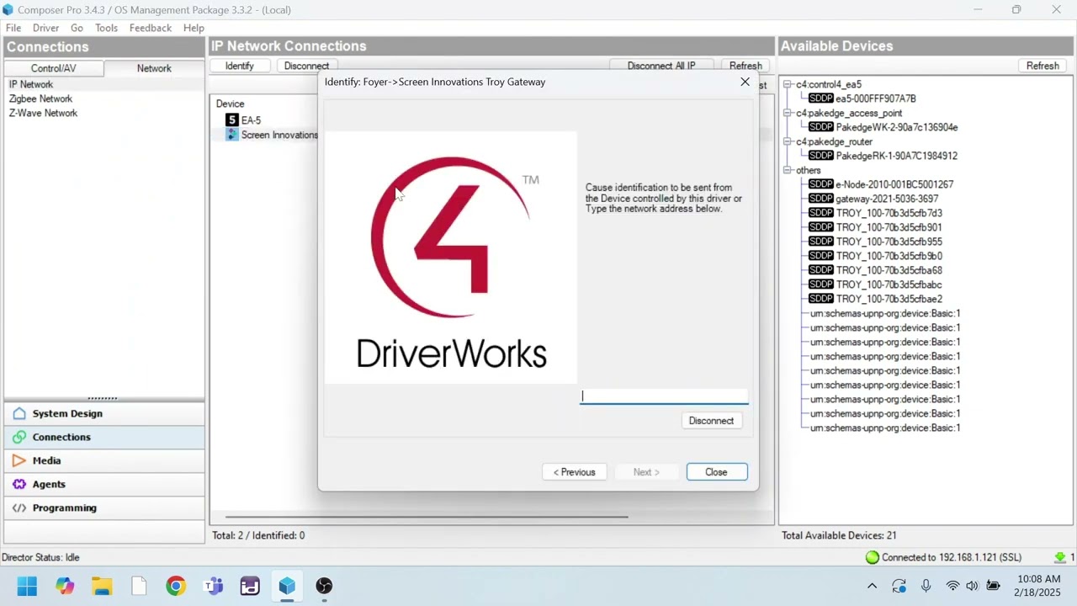Image resolution: width=1077 pixels, height=606 pixels.
Task: Collapse the c4:control4_ea5 tree node
Action: pyautogui.click(x=788, y=84)
